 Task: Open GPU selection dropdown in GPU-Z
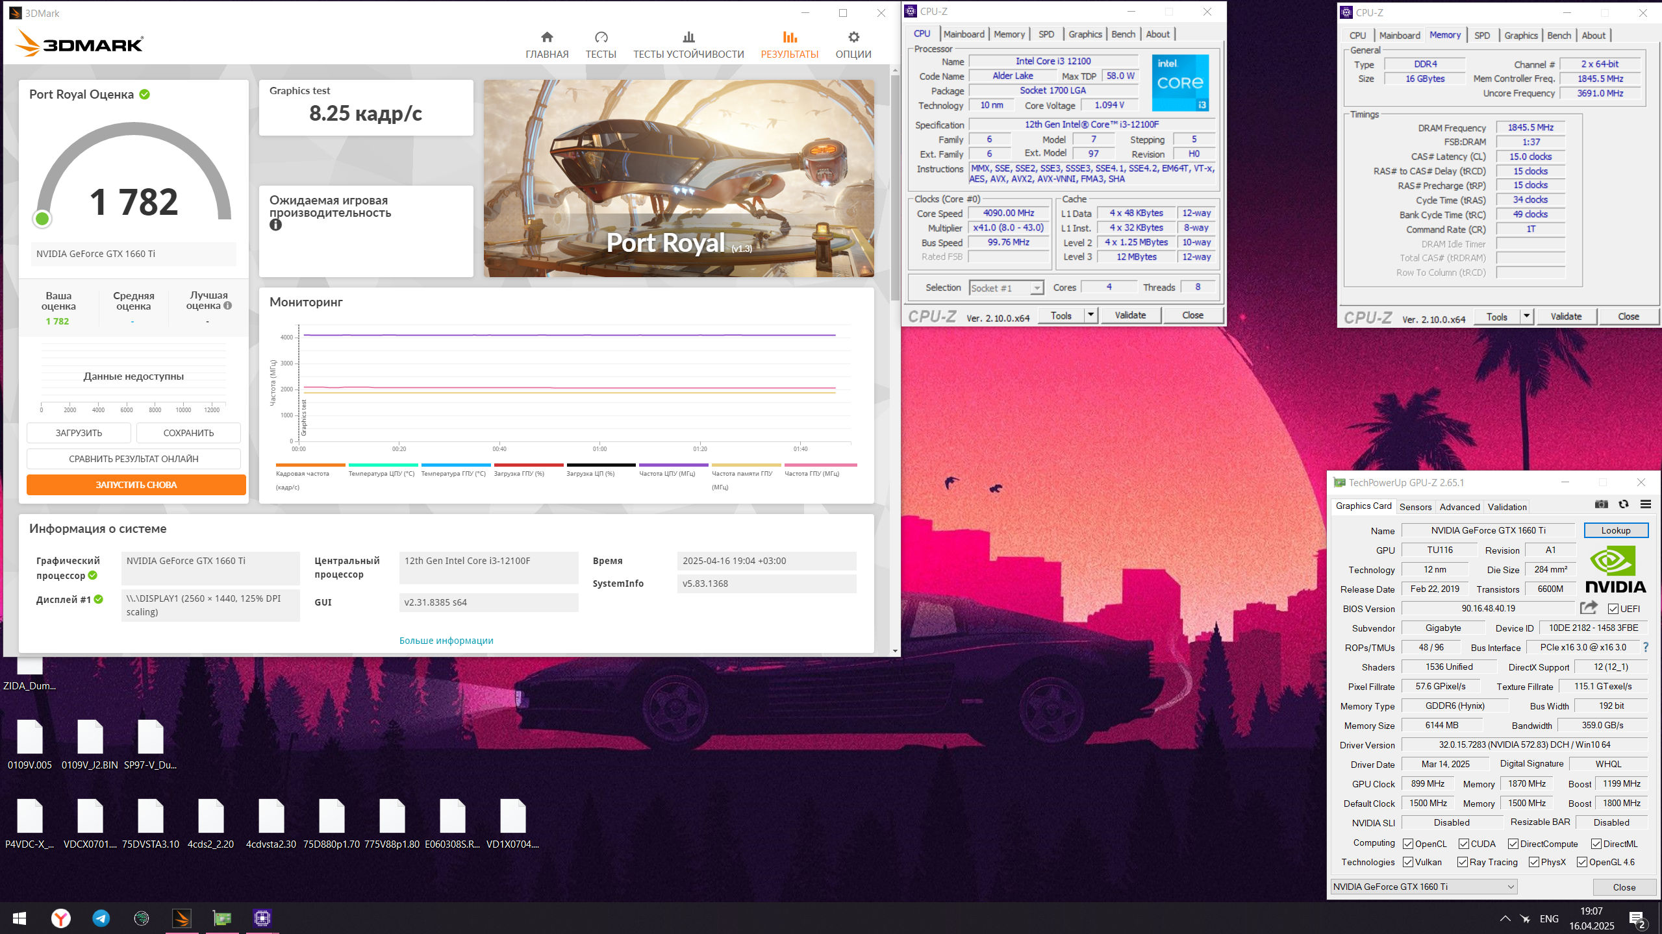(x=1424, y=887)
